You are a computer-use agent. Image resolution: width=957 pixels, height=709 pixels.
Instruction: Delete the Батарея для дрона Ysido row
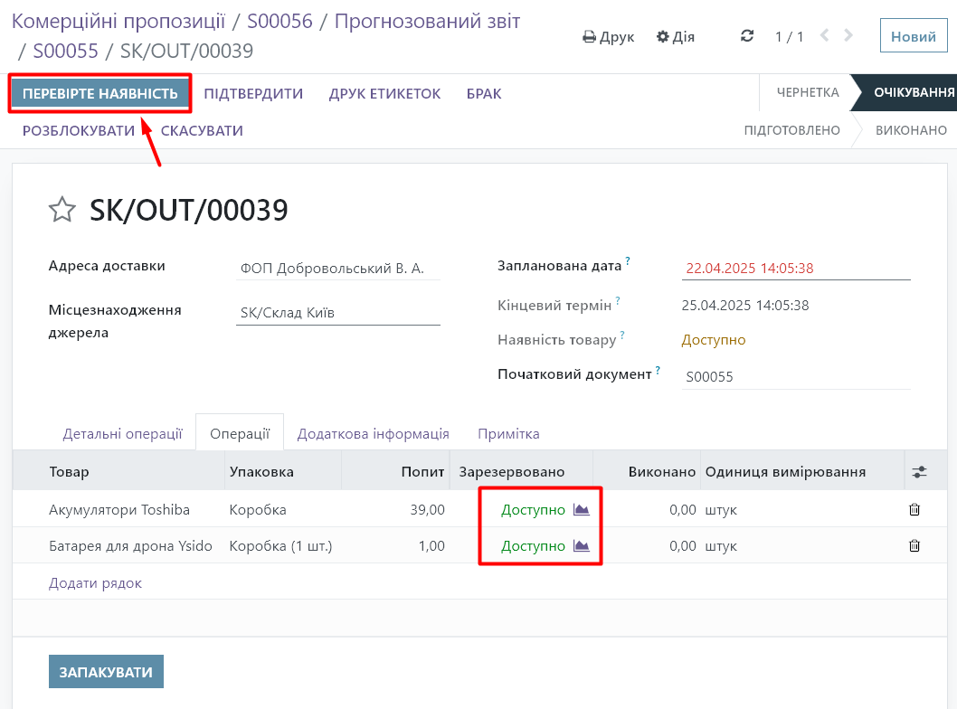(914, 546)
